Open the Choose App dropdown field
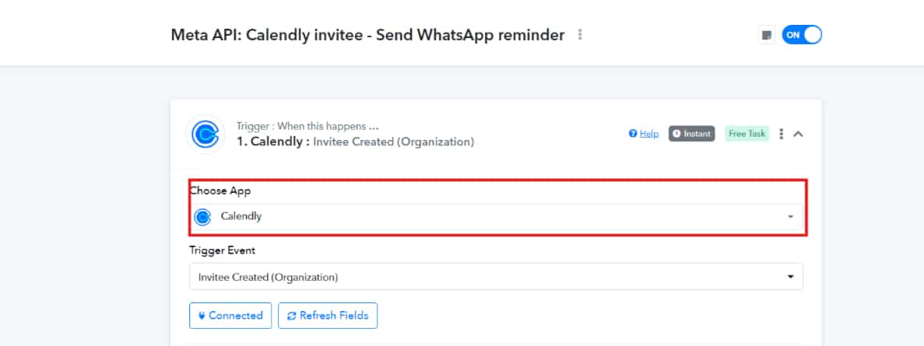Screen dimensions: 924x346 496,216
